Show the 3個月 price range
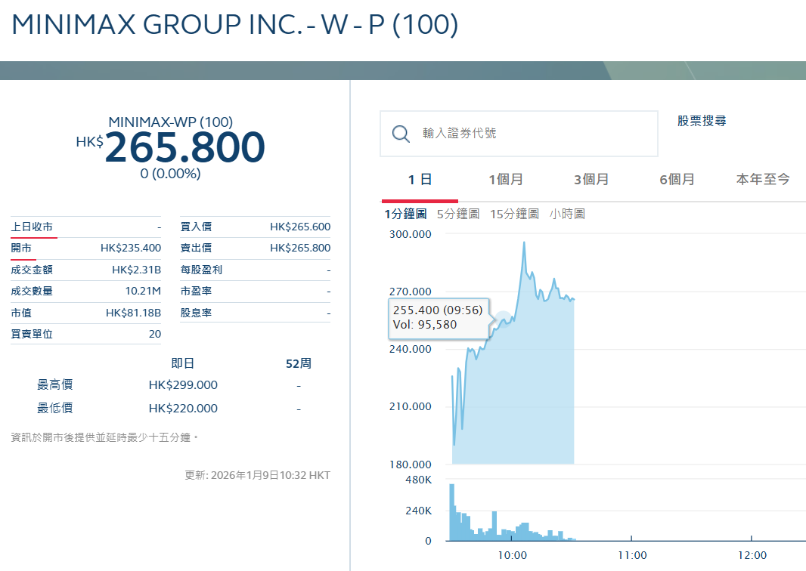The height and width of the screenshot is (571, 806). tap(591, 180)
